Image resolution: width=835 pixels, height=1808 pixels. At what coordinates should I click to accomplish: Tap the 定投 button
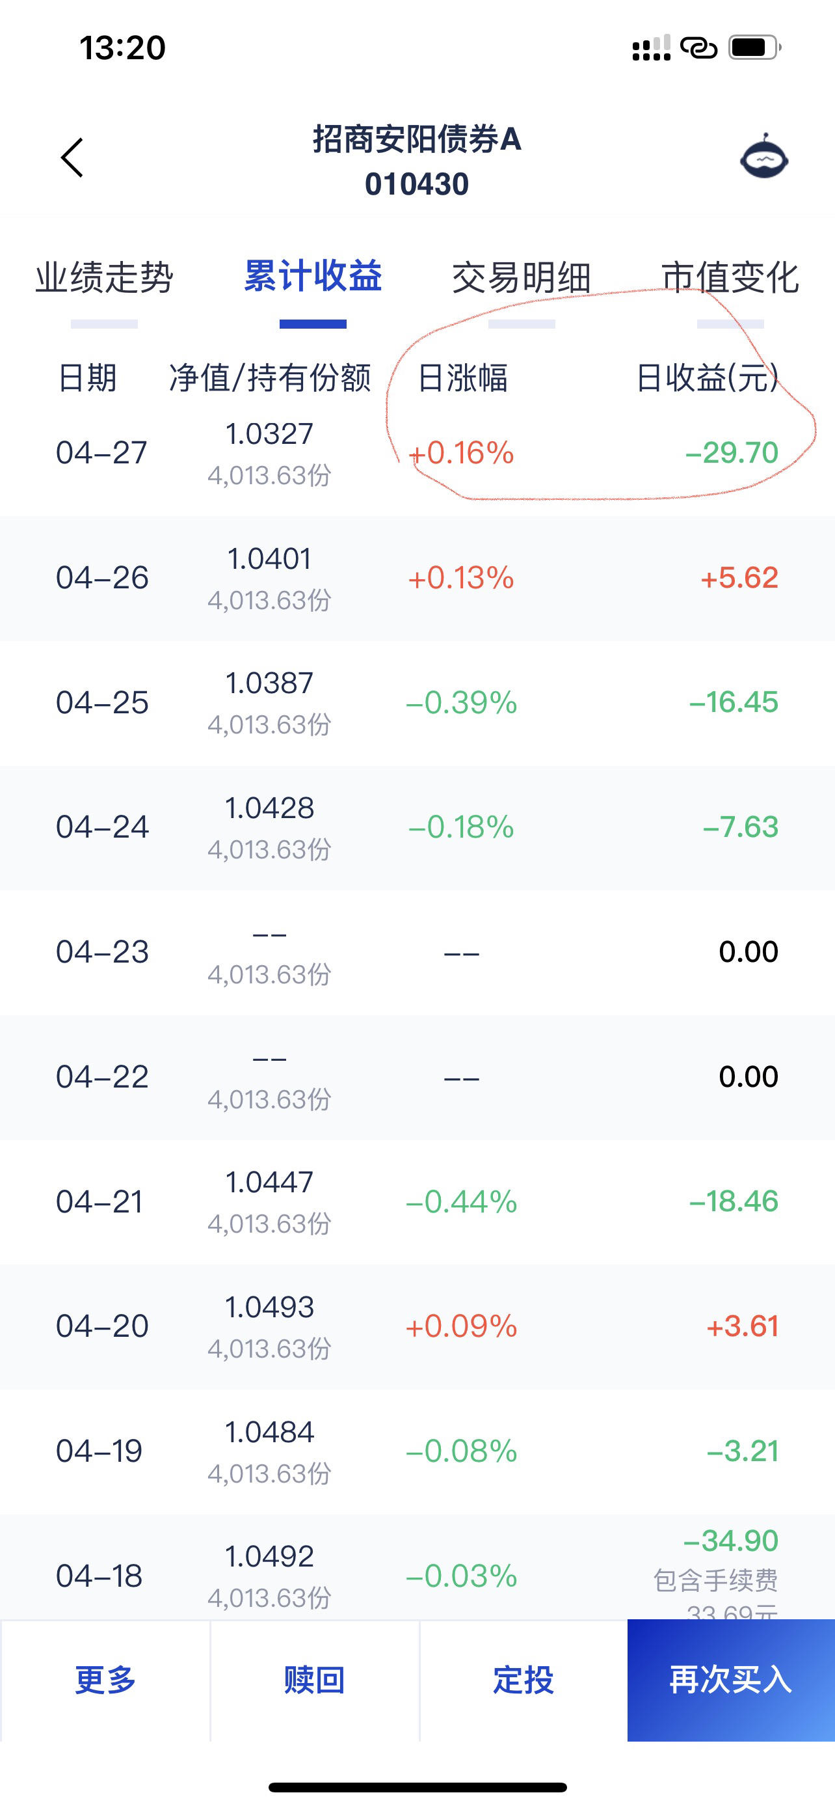click(523, 1680)
